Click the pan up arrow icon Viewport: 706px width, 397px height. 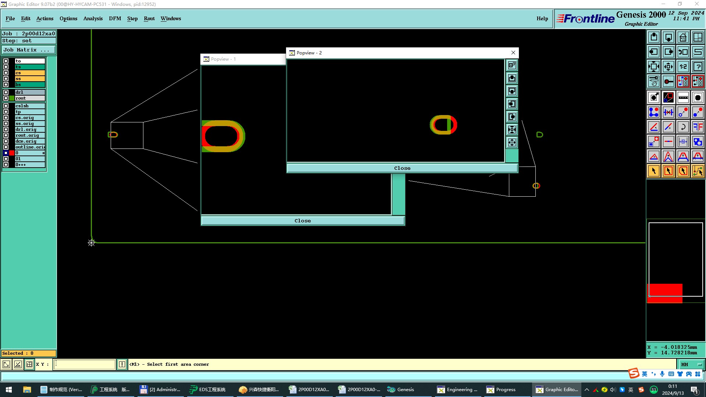coord(654,37)
